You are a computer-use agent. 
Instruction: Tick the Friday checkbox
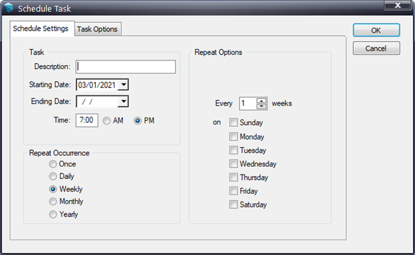(x=233, y=191)
